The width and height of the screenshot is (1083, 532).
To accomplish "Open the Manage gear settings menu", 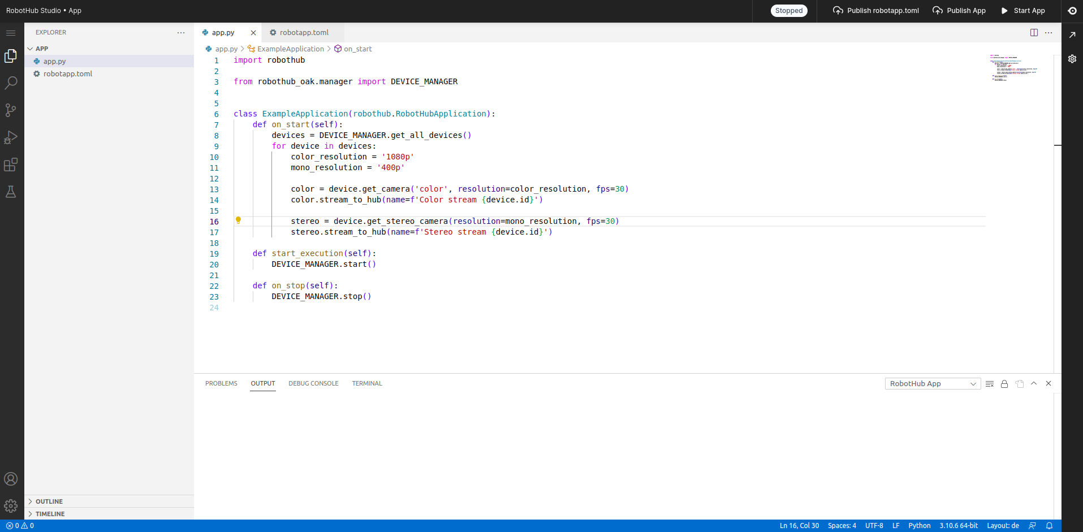I will coord(11,506).
